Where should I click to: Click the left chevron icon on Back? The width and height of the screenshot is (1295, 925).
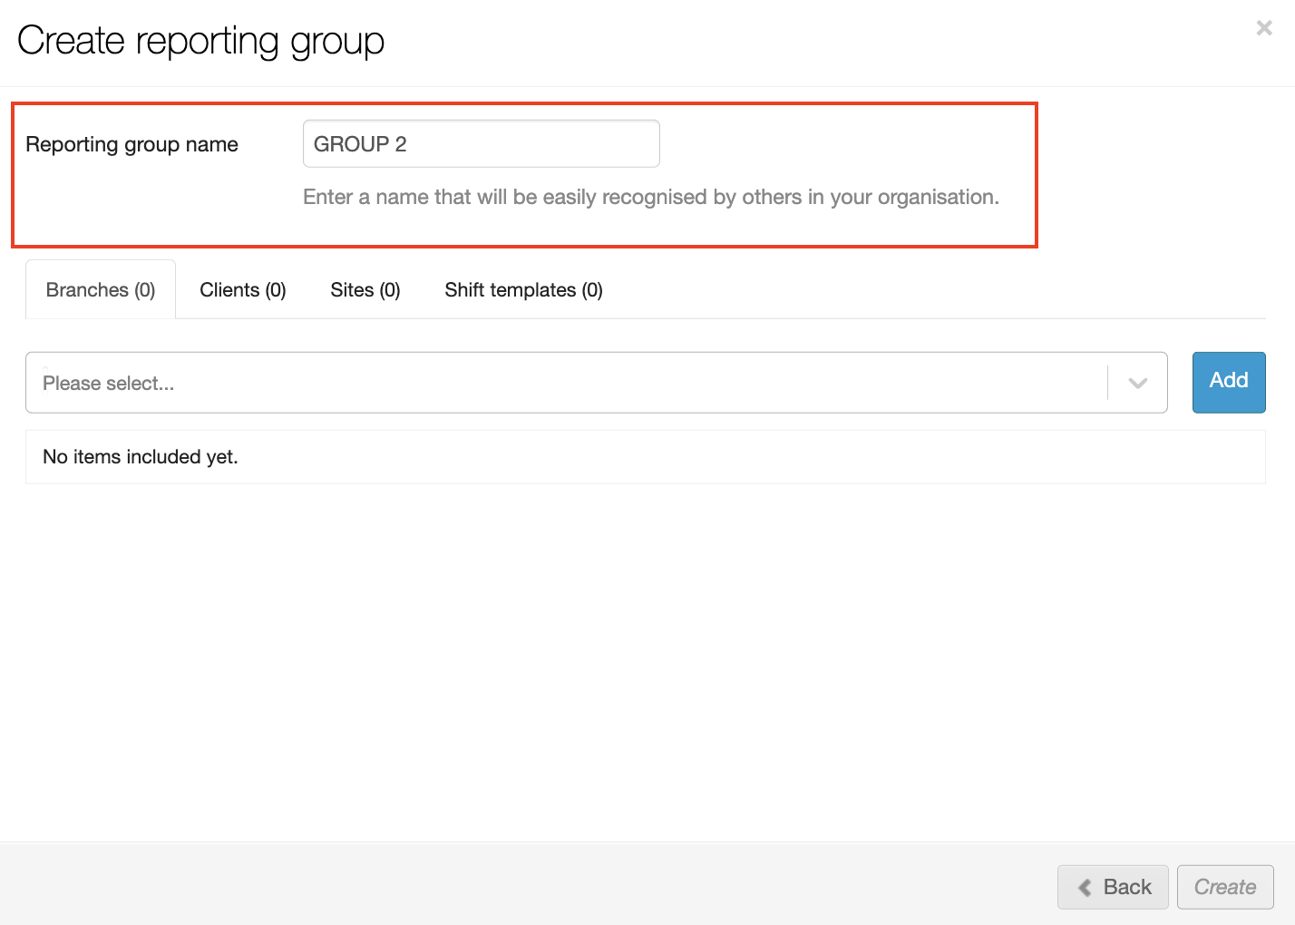point(1084,888)
